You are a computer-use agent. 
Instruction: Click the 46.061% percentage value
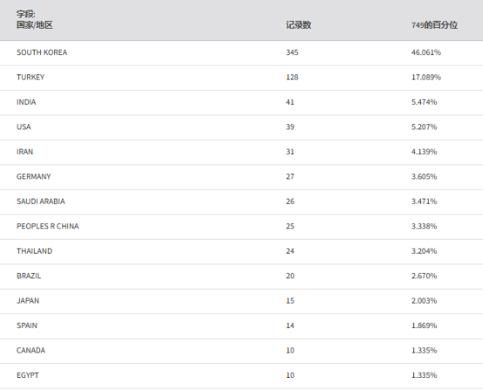coord(426,52)
